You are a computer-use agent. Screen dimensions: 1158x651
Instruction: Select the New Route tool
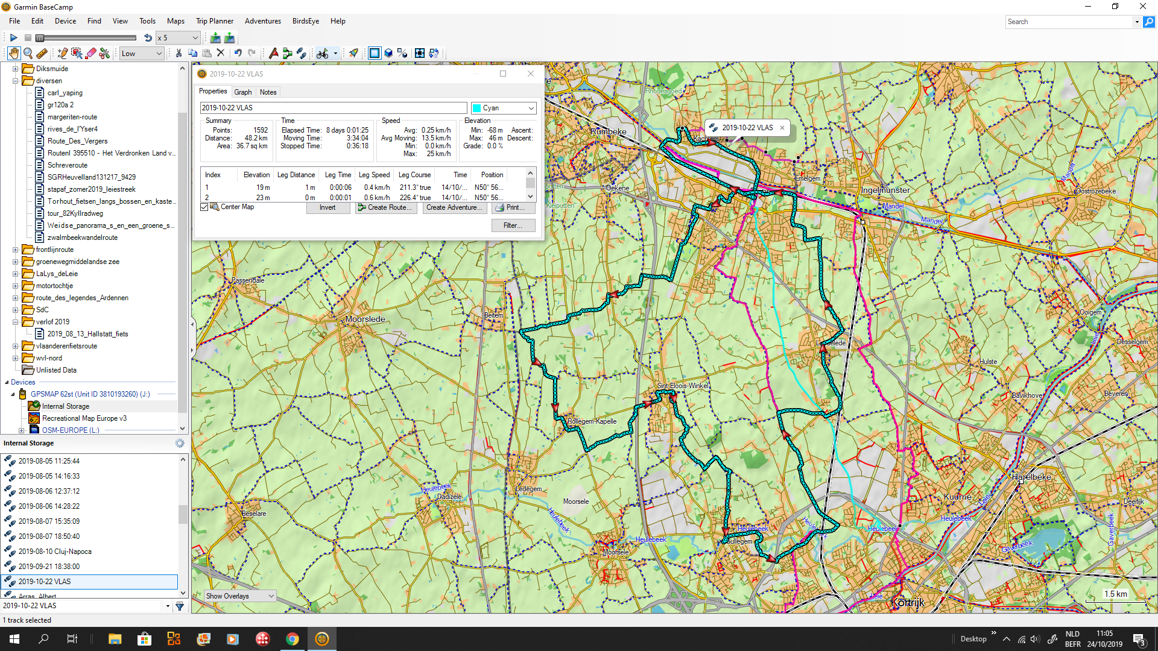[x=288, y=53]
